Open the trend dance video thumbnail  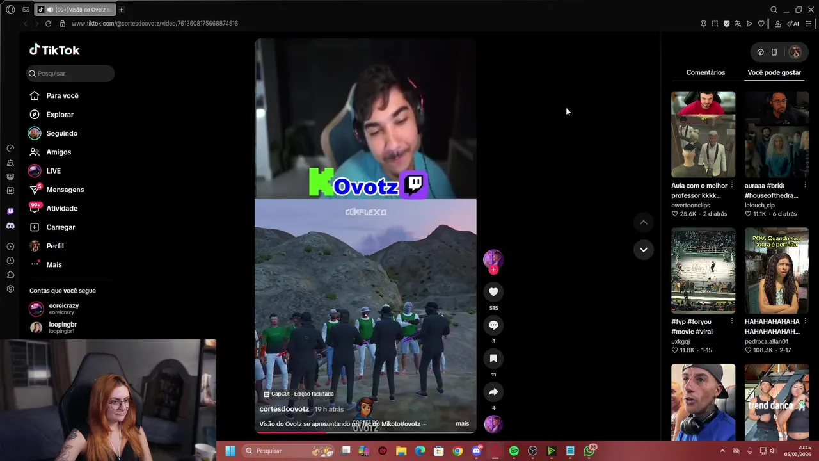click(777, 401)
